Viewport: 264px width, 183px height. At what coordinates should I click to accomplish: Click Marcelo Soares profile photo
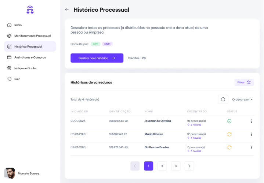(x=10, y=173)
